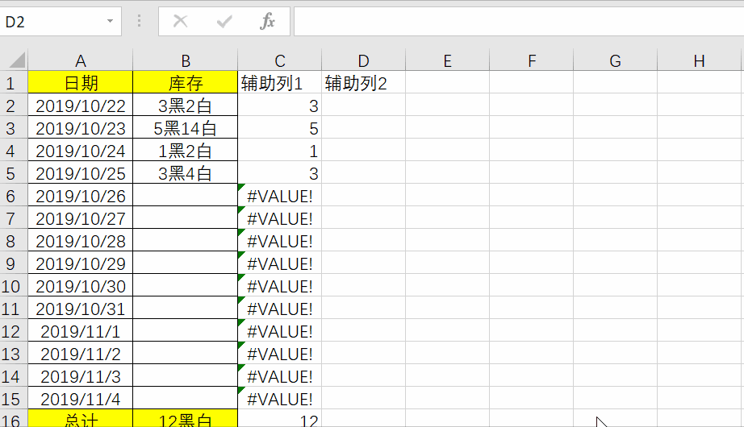Click the yellow 库存 header cell

(x=186, y=82)
